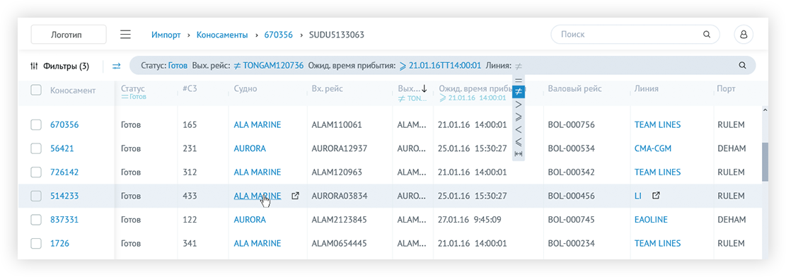
Task: Click the Вх. рейс column header
Action: pyautogui.click(x=328, y=89)
